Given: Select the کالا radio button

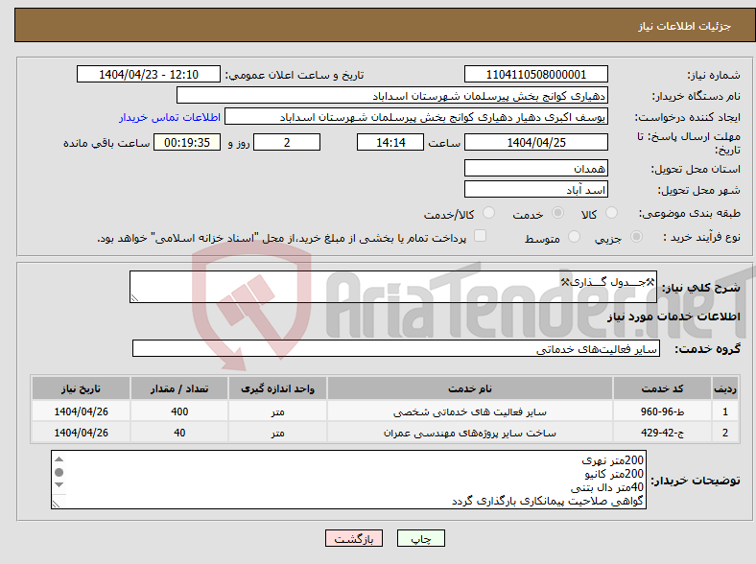Looking at the screenshot, I should (x=611, y=213).
